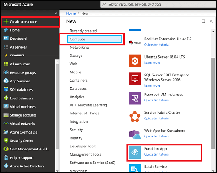Collapse the left sidebar with double chevron
Screen dimensions: 217x173
56,13
